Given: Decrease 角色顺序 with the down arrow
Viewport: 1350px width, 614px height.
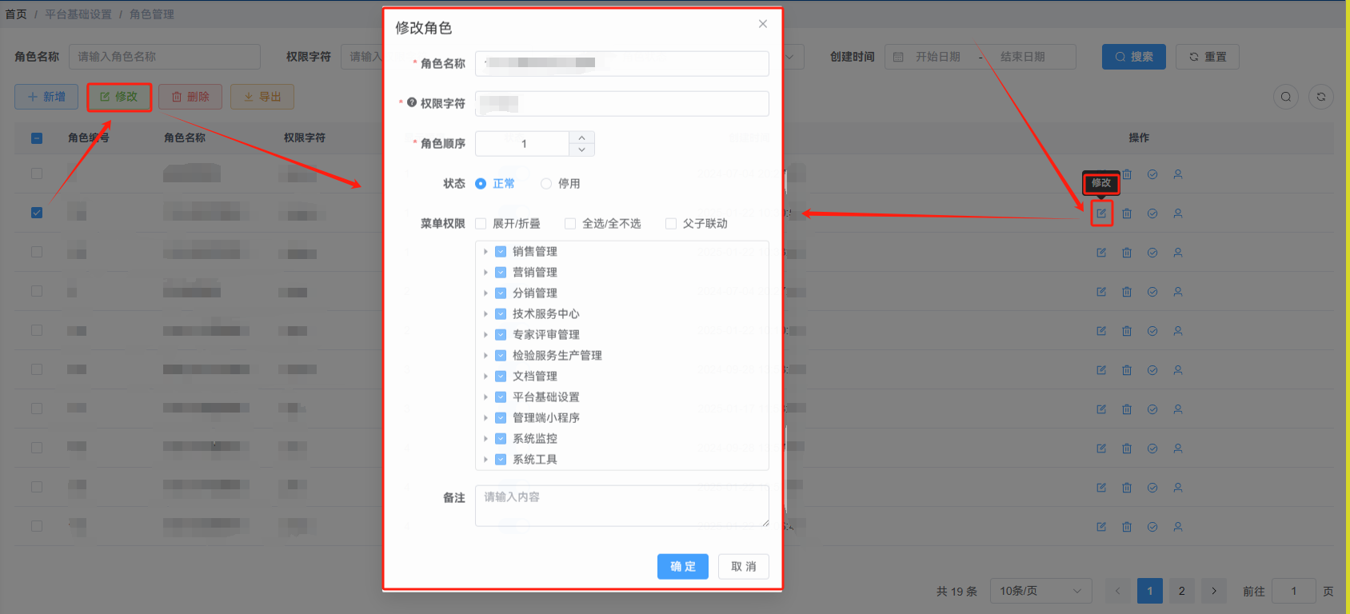Looking at the screenshot, I should pos(581,150).
